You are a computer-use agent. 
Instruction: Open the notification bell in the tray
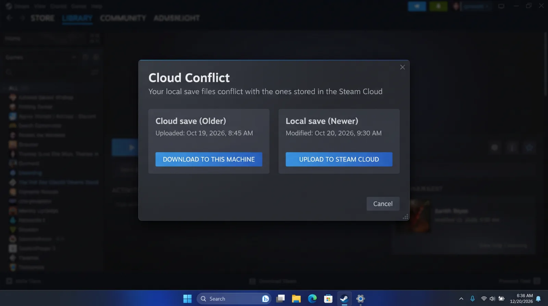[538, 299]
